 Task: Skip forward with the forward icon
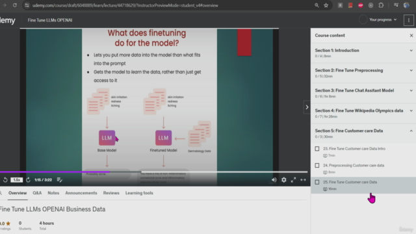coord(28,180)
